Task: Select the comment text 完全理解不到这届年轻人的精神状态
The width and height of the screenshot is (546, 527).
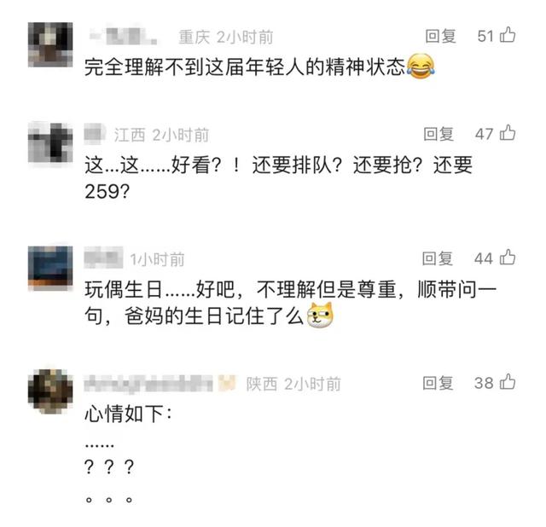Action: click(245, 67)
